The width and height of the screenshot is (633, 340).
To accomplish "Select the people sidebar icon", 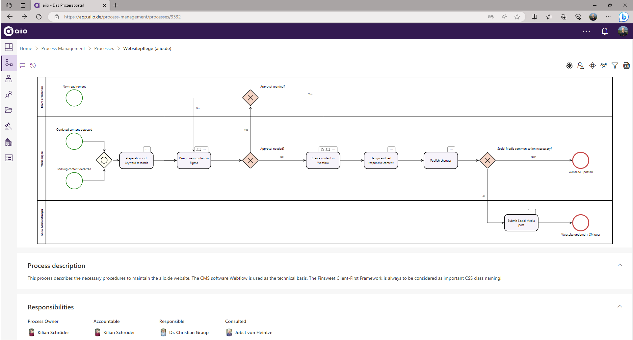I will [9, 94].
